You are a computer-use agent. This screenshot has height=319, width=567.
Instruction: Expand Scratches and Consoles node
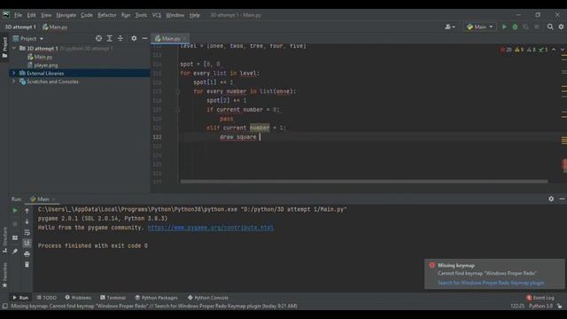point(14,82)
